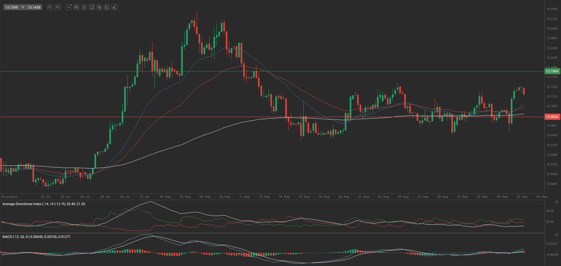Close the Average Directional Index panel

point(556,202)
